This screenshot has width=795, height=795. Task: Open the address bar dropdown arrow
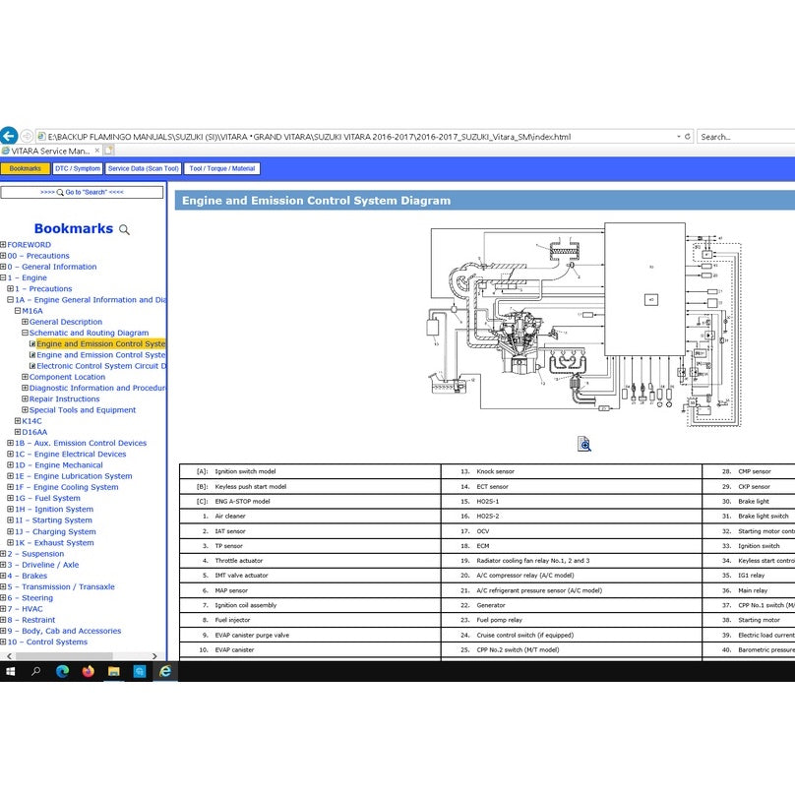(678, 137)
